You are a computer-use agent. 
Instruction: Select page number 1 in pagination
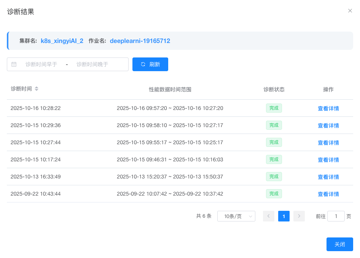click(284, 216)
